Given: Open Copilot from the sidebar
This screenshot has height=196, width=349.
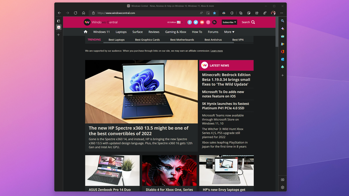Looking at the screenshot, I should pos(282,28).
